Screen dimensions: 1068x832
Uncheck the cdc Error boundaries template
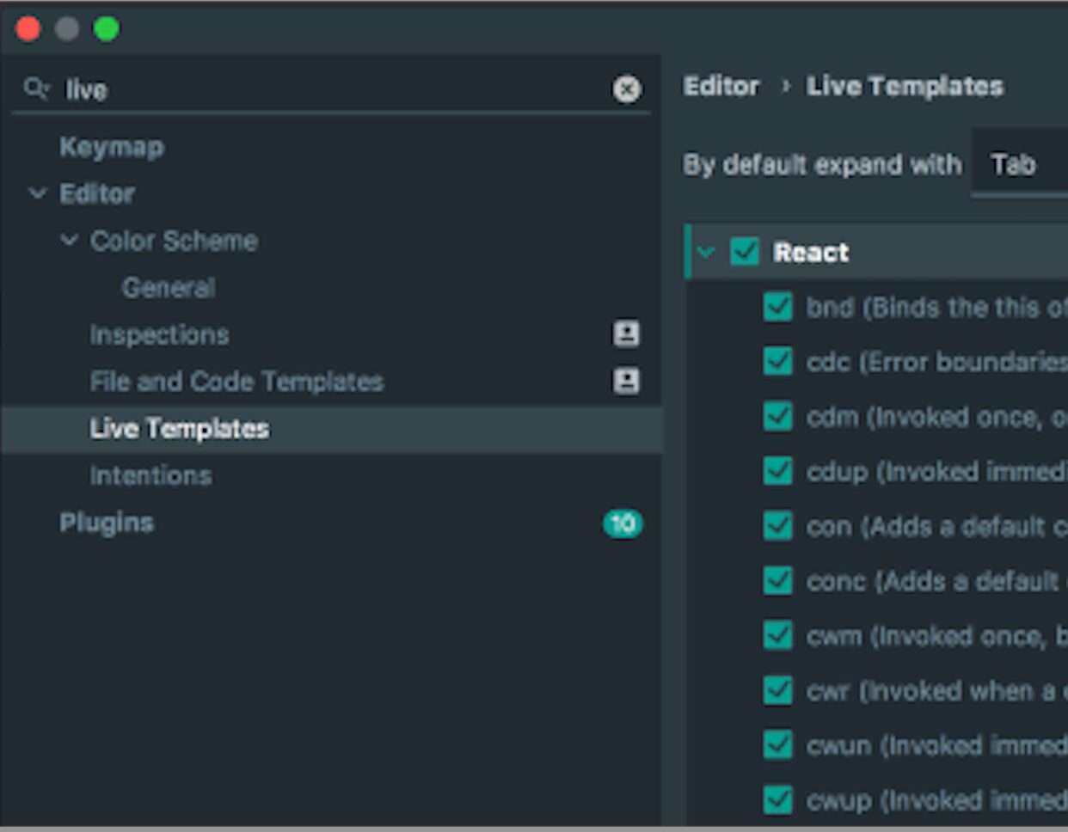tap(777, 362)
